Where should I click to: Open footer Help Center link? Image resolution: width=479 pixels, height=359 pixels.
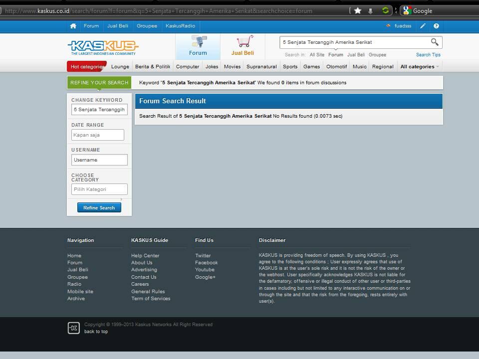(145, 255)
